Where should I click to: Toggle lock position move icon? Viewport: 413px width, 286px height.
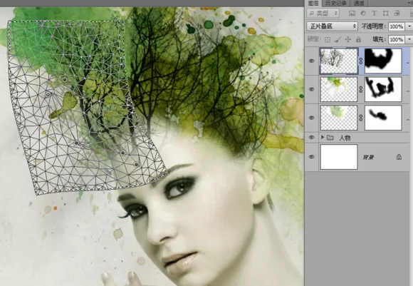[x=348, y=40]
